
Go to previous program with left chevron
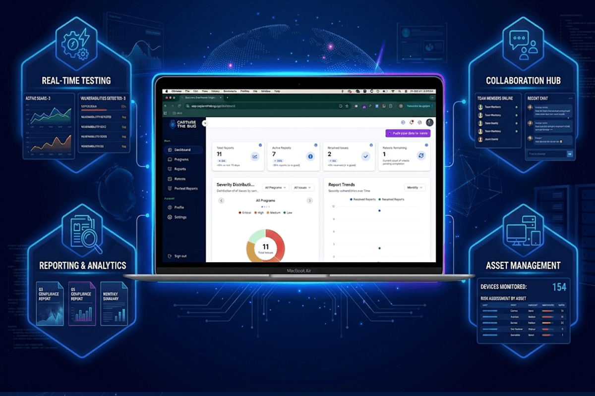click(221, 200)
